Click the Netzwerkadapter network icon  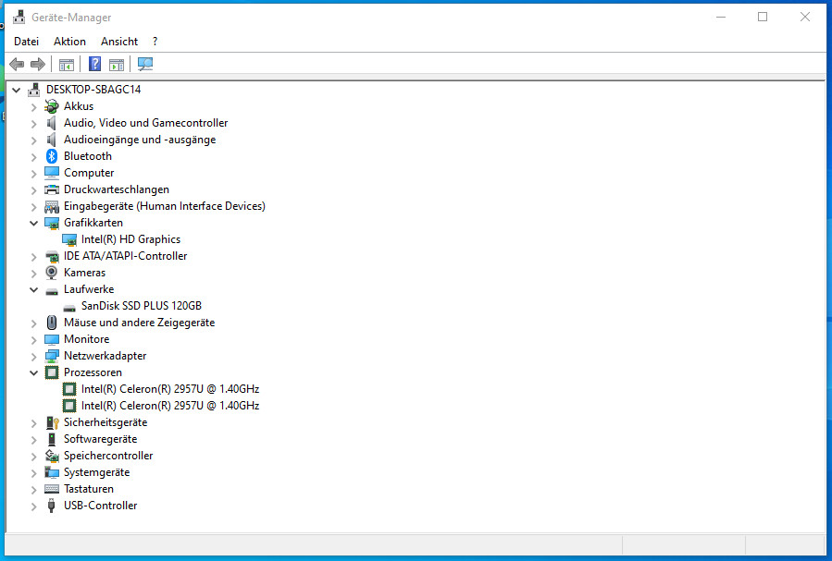(x=52, y=356)
